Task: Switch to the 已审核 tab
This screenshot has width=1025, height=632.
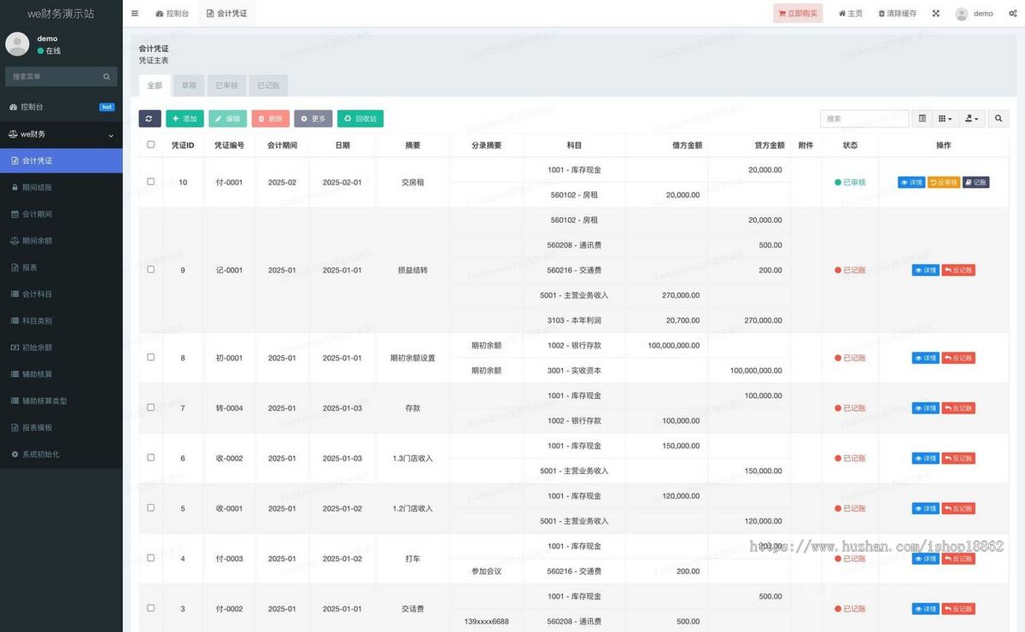Action: tap(225, 85)
